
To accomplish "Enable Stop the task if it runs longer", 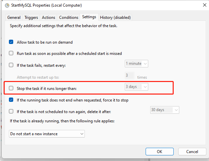I will pyautogui.click(x=11, y=88).
